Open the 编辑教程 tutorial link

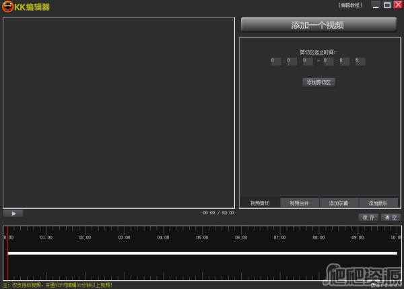[x=350, y=5]
